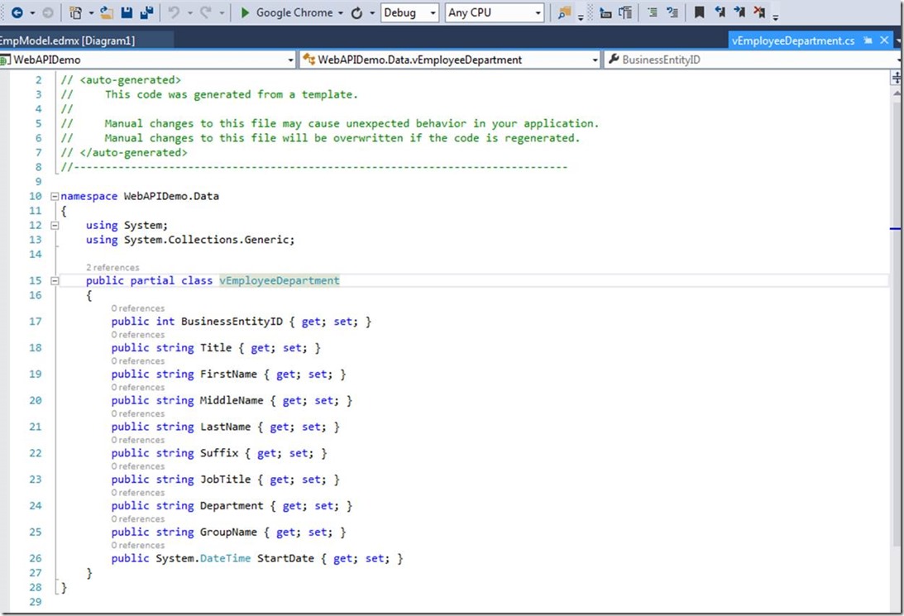Toggle bookmark on current line
904x616 pixels.
700,12
